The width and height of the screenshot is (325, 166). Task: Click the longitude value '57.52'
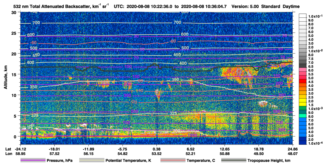[x=54, y=154]
